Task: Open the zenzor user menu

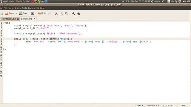Action: (156, 1)
